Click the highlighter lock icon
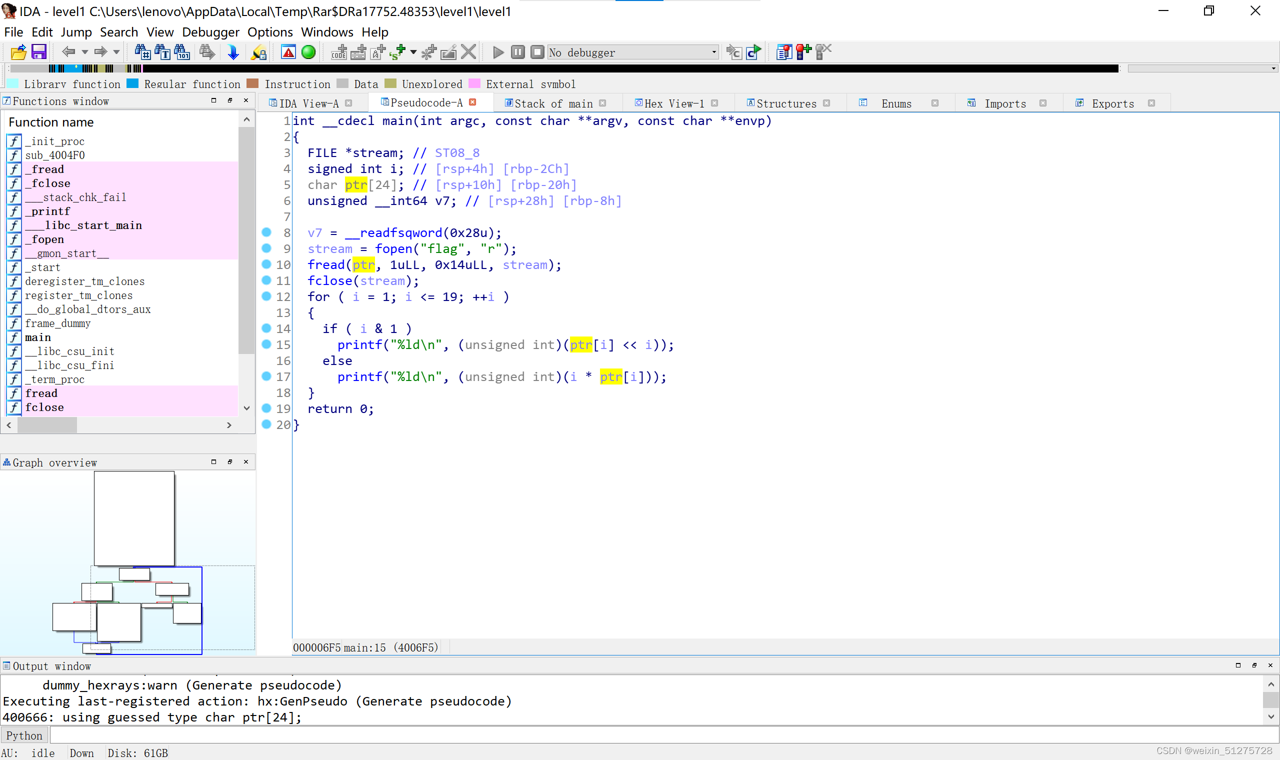Screen dimensions: 1280x760 [x=258, y=52]
